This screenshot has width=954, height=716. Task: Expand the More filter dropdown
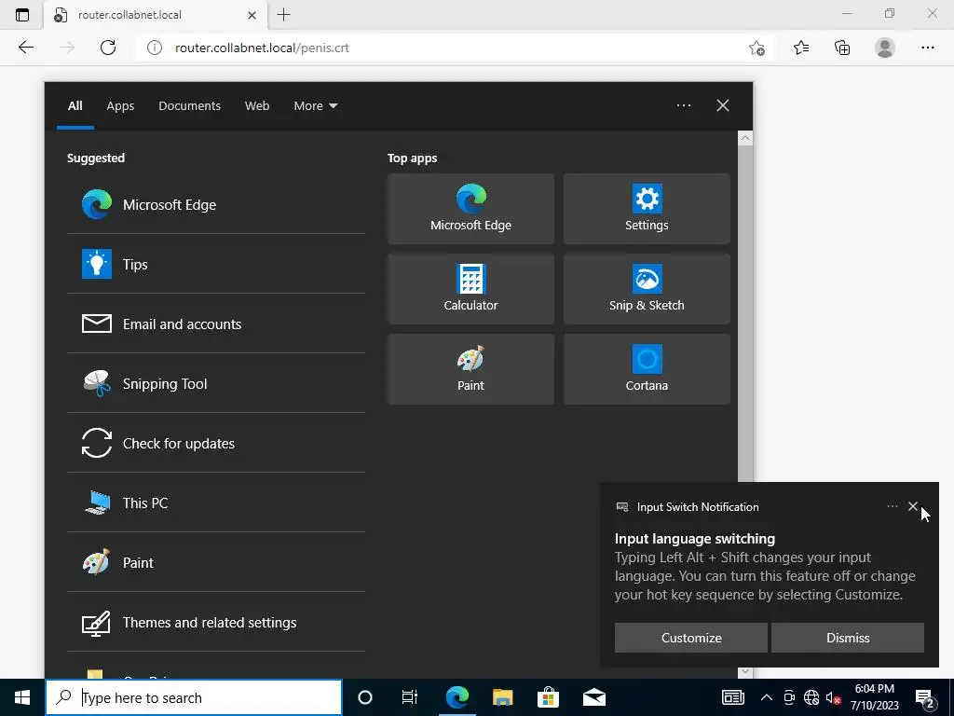(315, 106)
